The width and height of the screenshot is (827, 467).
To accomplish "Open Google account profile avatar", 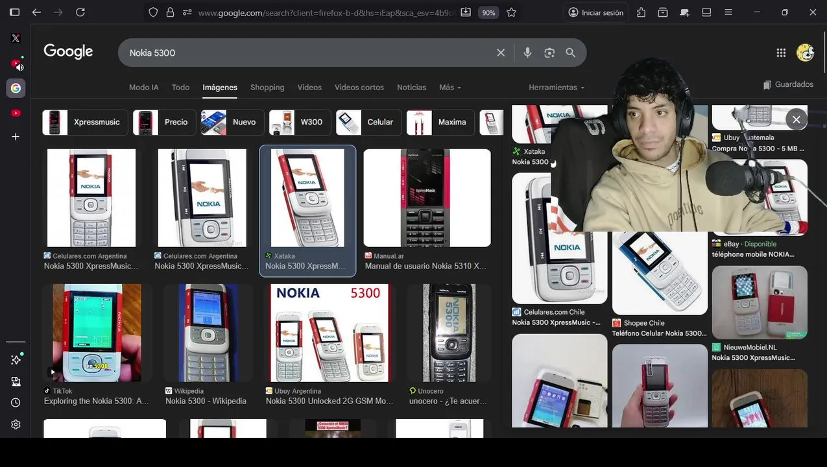I will coord(806,53).
